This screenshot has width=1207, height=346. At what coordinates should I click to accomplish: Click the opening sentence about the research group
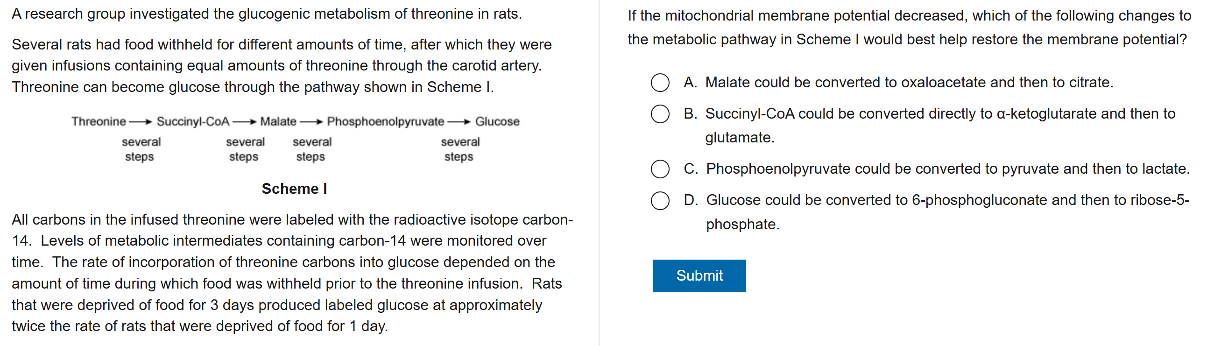tap(267, 14)
